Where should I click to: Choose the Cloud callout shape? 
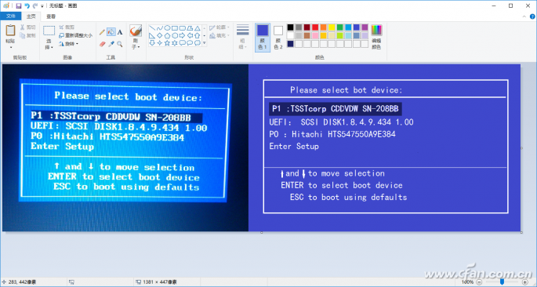(198, 43)
